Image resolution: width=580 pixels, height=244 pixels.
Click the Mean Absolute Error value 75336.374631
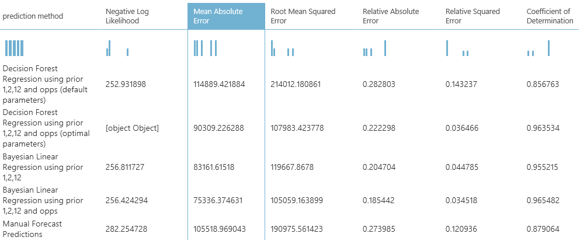(x=218, y=200)
